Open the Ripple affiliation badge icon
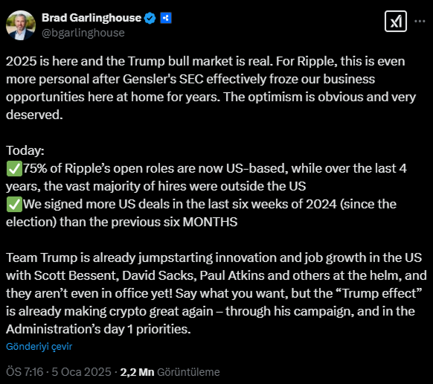Image resolution: width=433 pixels, height=384 pixels. [x=166, y=19]
